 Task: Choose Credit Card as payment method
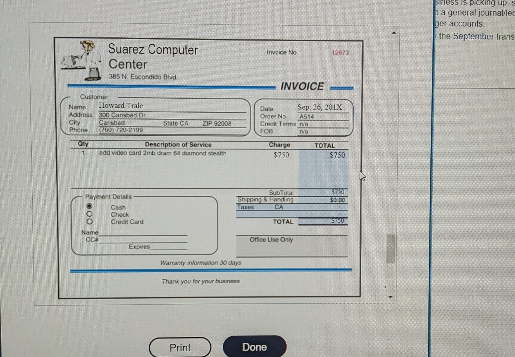[x=89, y=221]
